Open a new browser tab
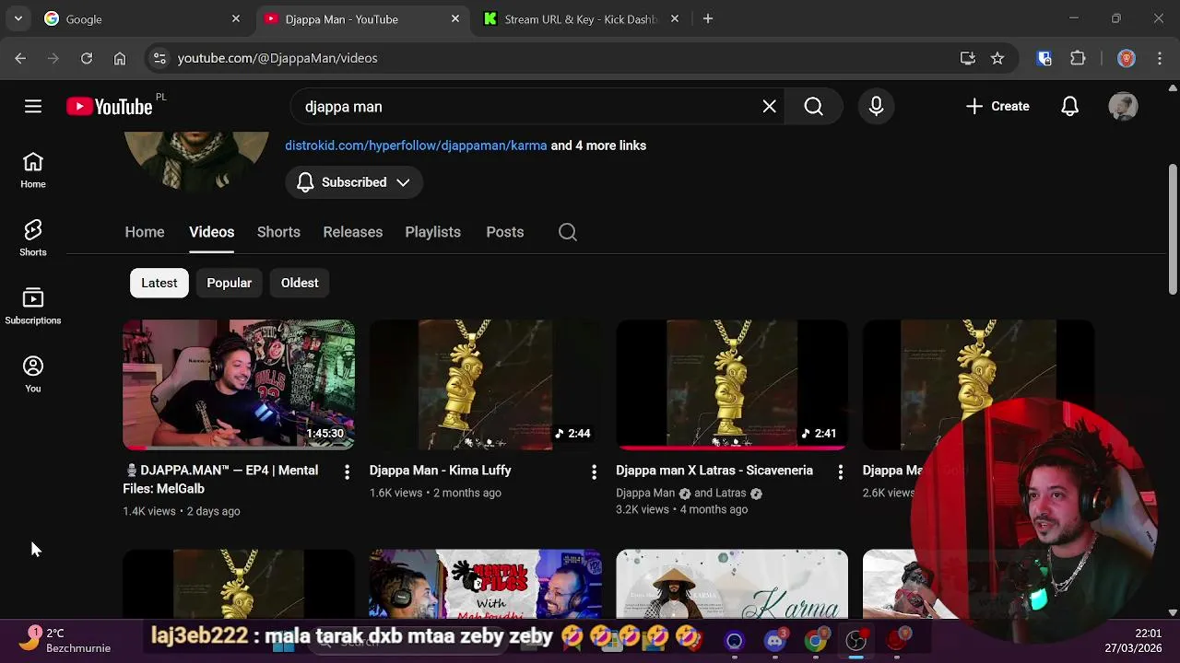Image resolution: width=1180 pixels, height=663 pixels. tap(708, 18)
